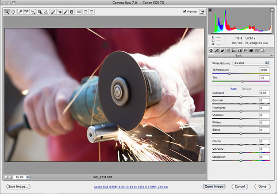Switch to the Basic panel tab
277x194 pixels.
coord(211,50)
